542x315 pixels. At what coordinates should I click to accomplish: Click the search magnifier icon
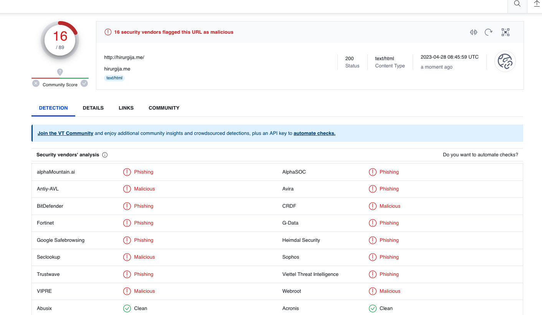(x=517, y=3)
